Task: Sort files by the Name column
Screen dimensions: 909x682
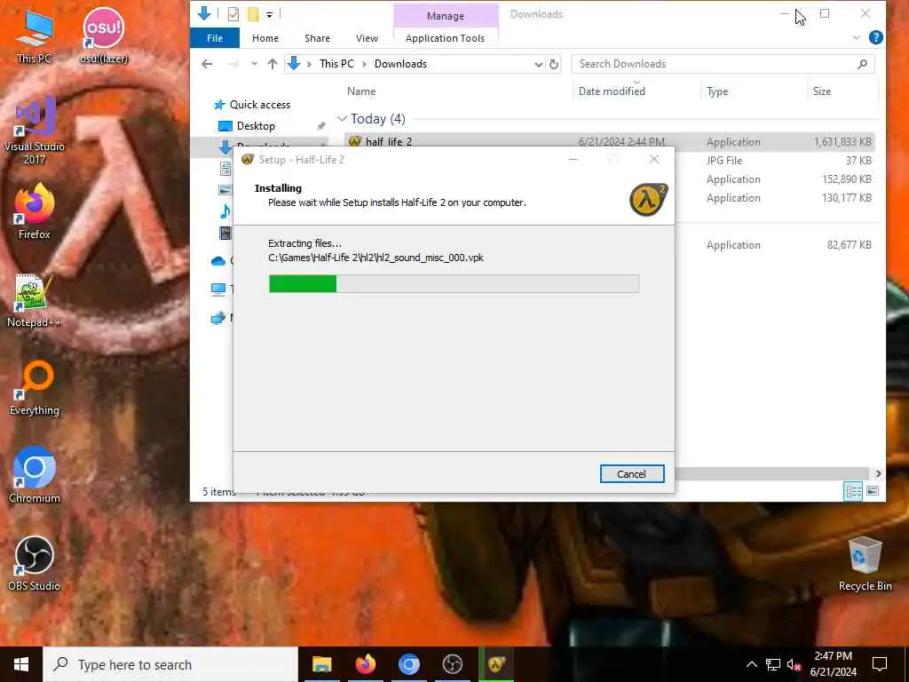Action: click(361, 91)
